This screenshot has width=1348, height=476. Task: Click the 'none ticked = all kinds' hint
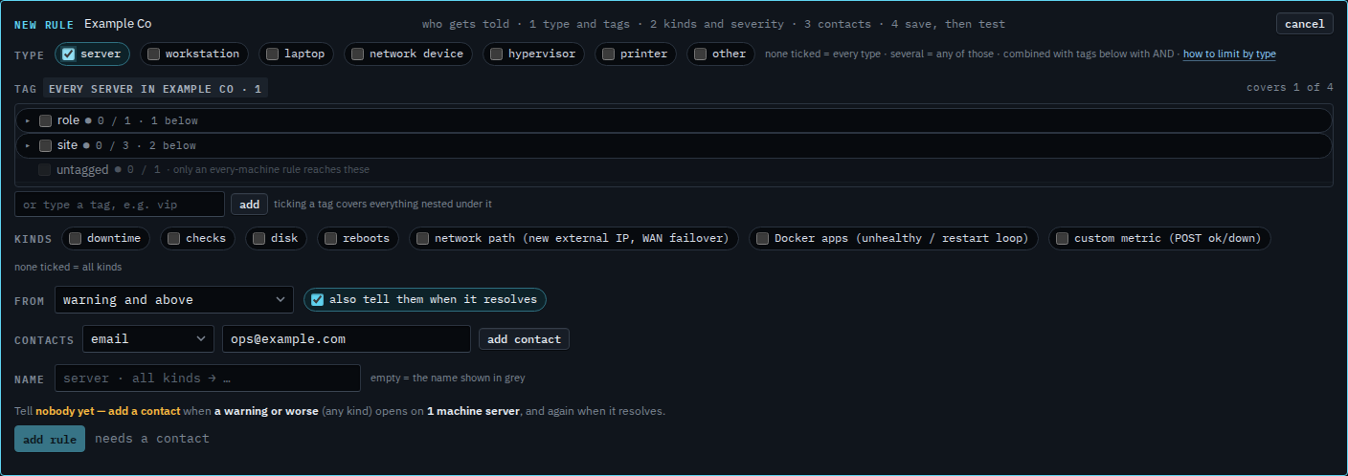click(68, 268)
